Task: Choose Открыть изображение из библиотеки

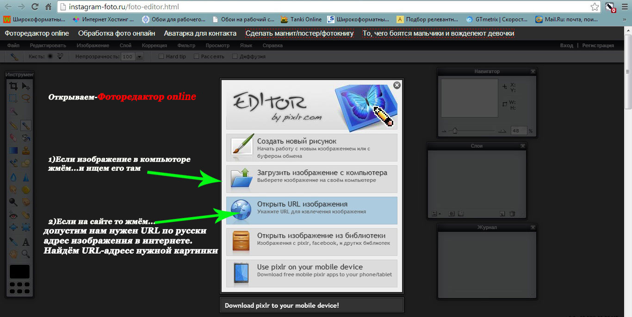Action: point(312,242)
